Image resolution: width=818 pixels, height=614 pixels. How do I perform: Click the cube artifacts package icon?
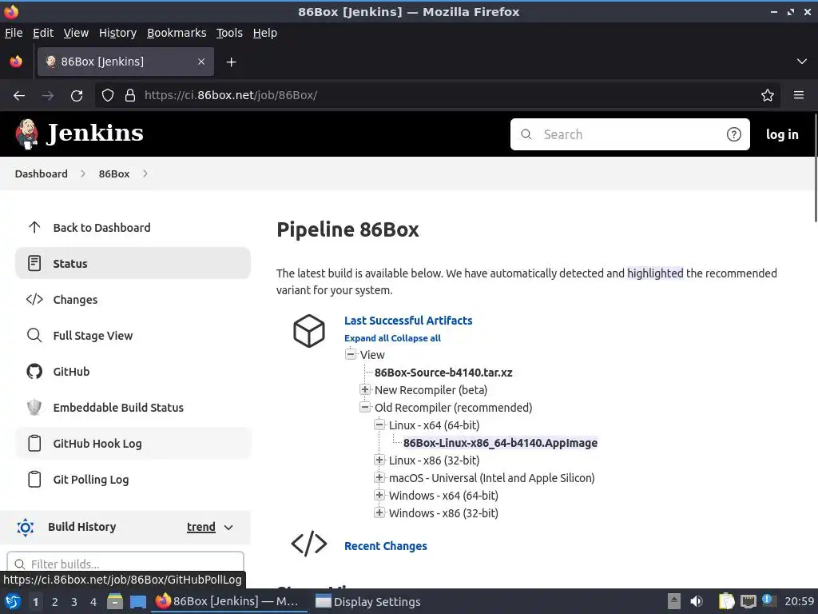pyautogui.click(x=309, y=330)
